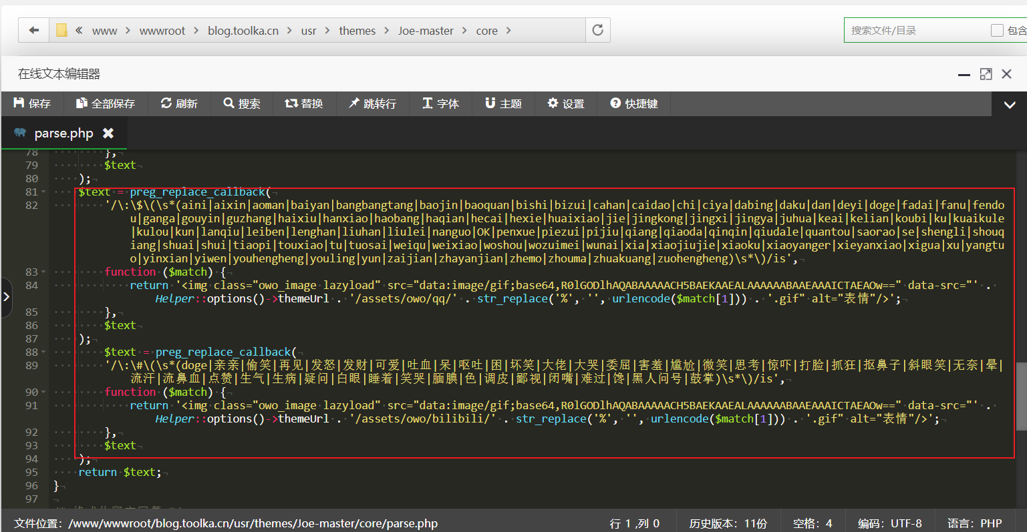Navigate to Joe-master path segment
This screenshot has width=1027, height=532.
pos(426,31)
